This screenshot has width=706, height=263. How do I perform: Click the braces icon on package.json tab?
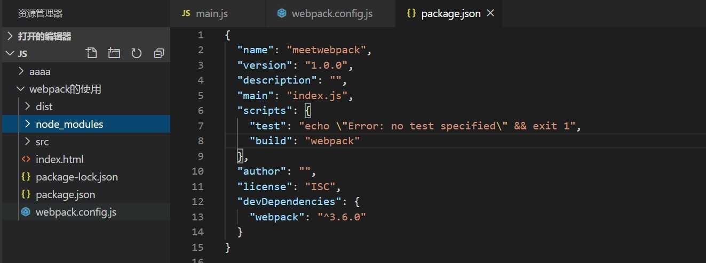tap(411, 13)
